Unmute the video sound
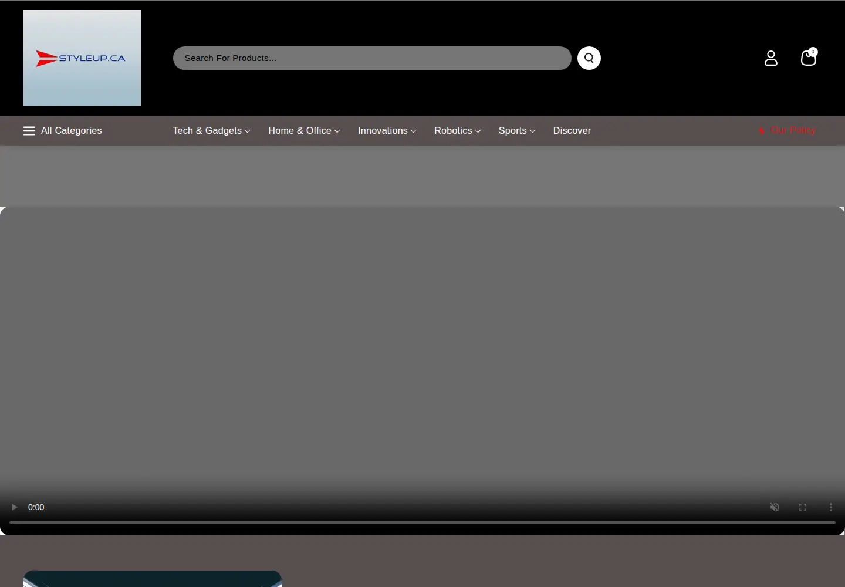845x587 pixels. tap(775, 507)
